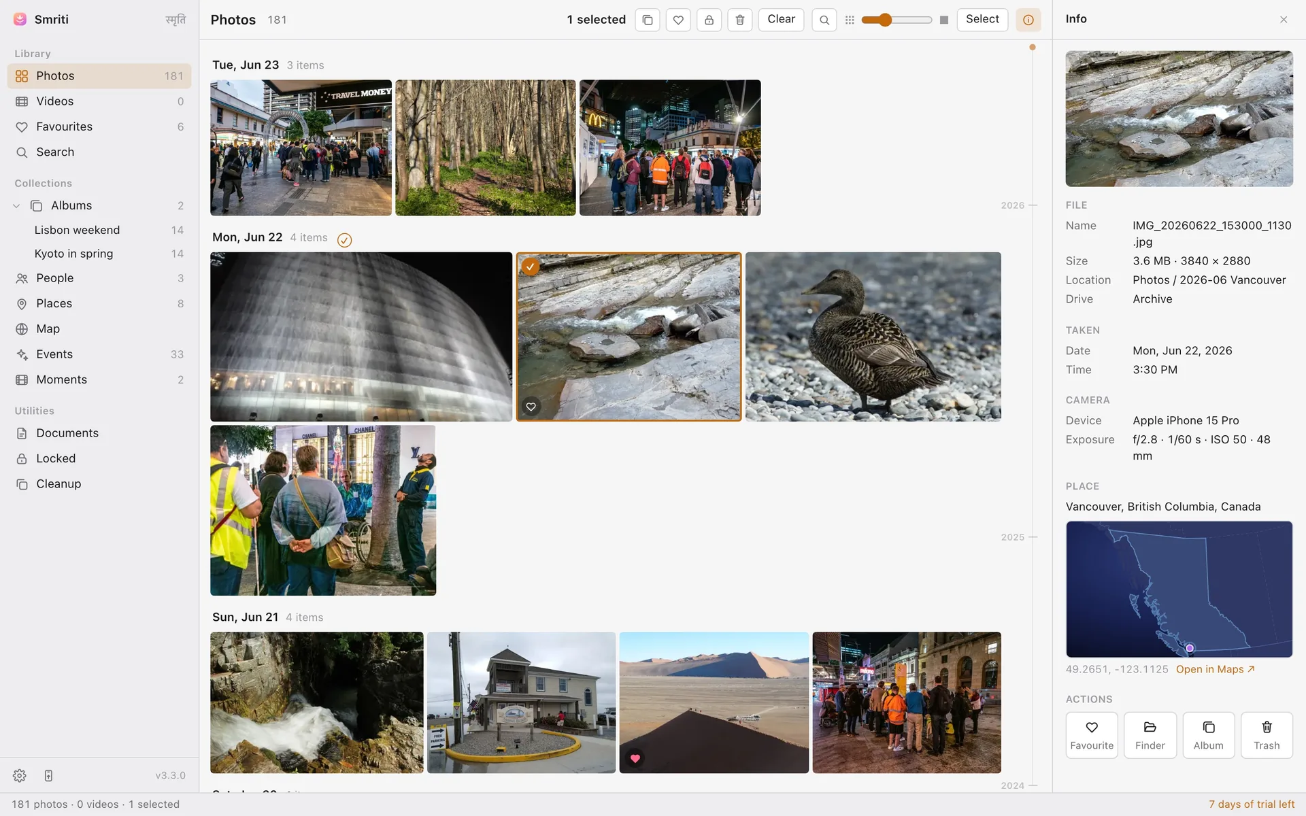The image size is (1306, 816).
Task: Open settings gear in sidebar footer
Action: 20,775
